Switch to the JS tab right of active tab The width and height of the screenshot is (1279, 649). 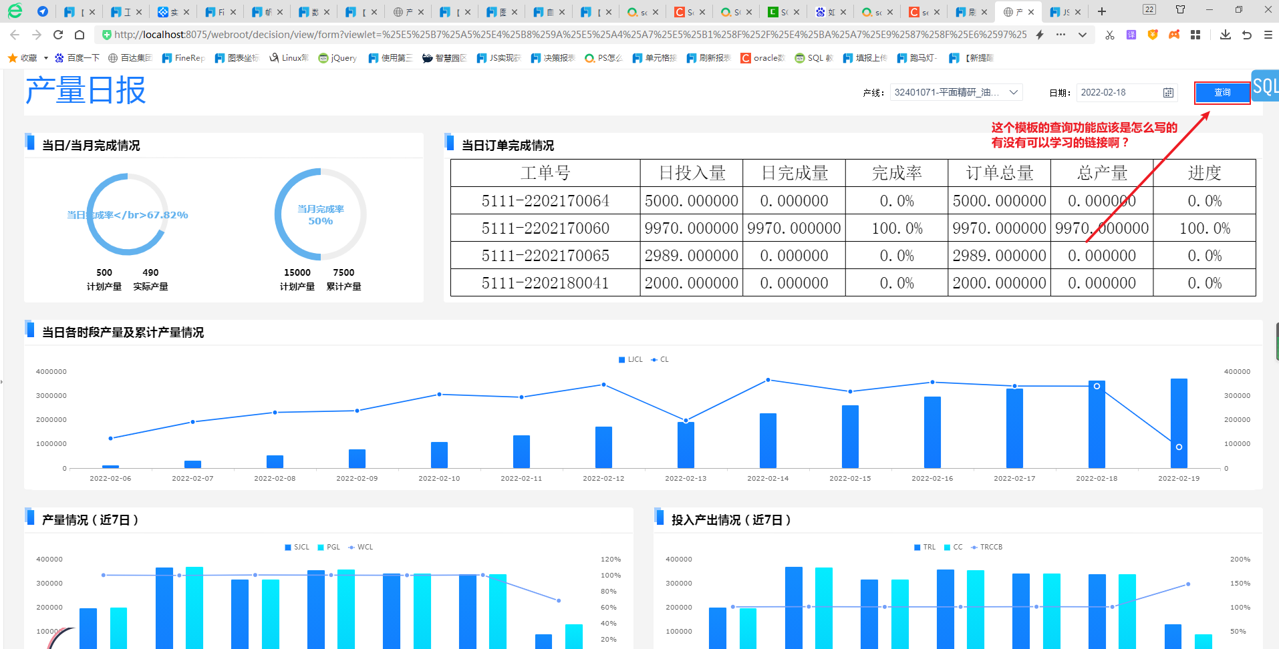point(1065,12)
